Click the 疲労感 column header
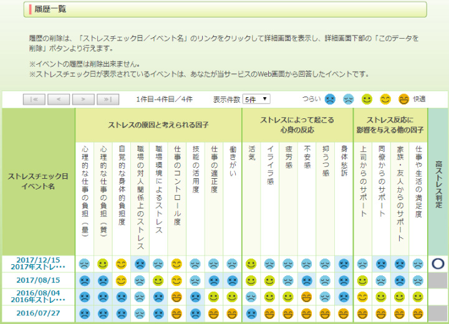The height and width of the screenshot is (324, 449). (288, 199)
